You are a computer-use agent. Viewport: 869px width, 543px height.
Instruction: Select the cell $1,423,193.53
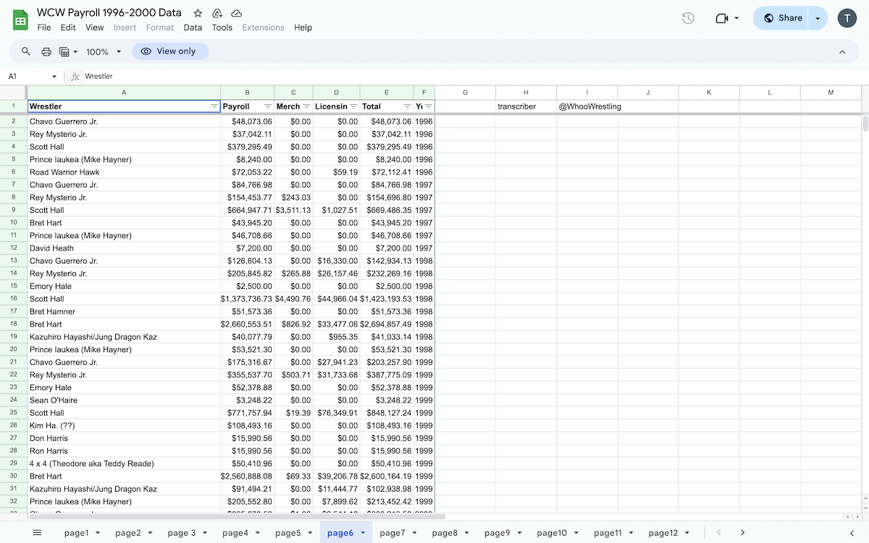click(387, 299)
